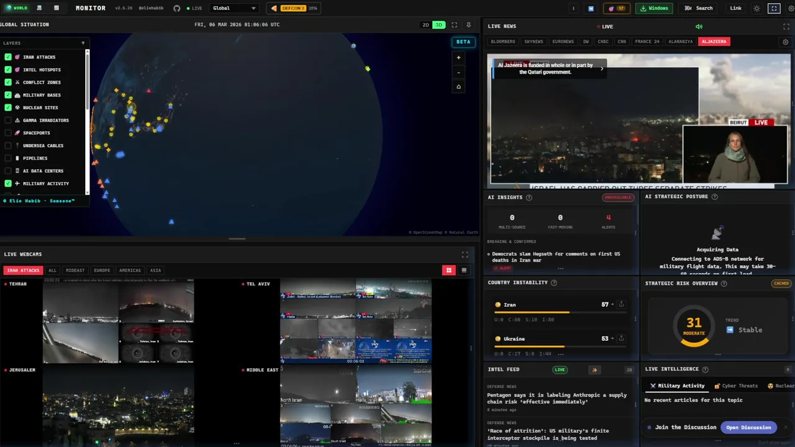Open AI Insights help question mark
795x447 pixels.
tap(529, 197)
